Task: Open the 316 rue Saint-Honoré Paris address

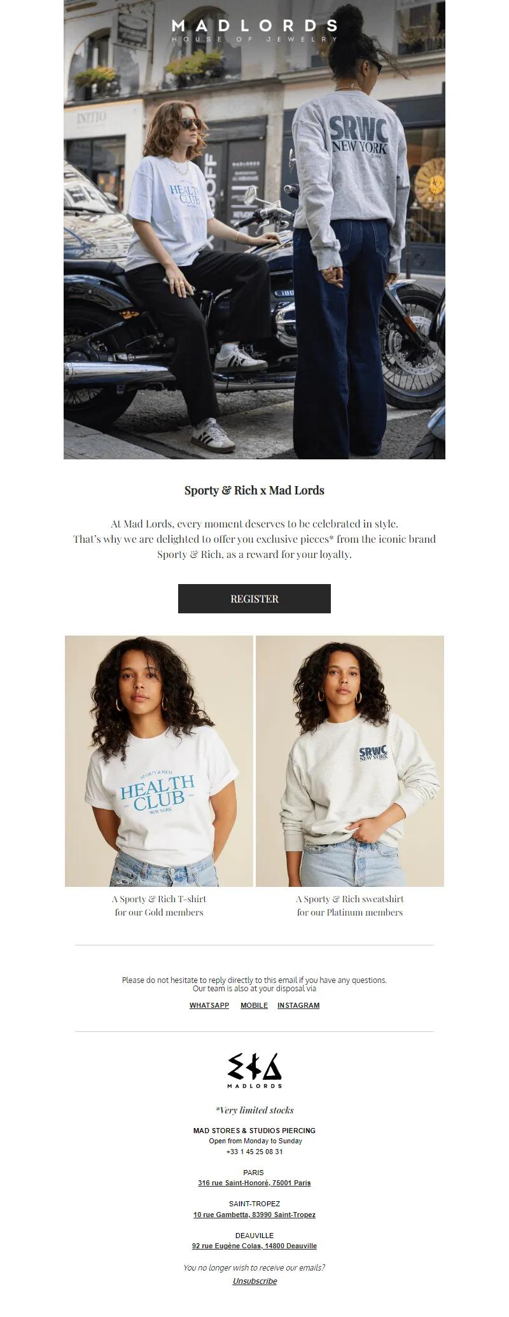Action: click(254, 1183)
